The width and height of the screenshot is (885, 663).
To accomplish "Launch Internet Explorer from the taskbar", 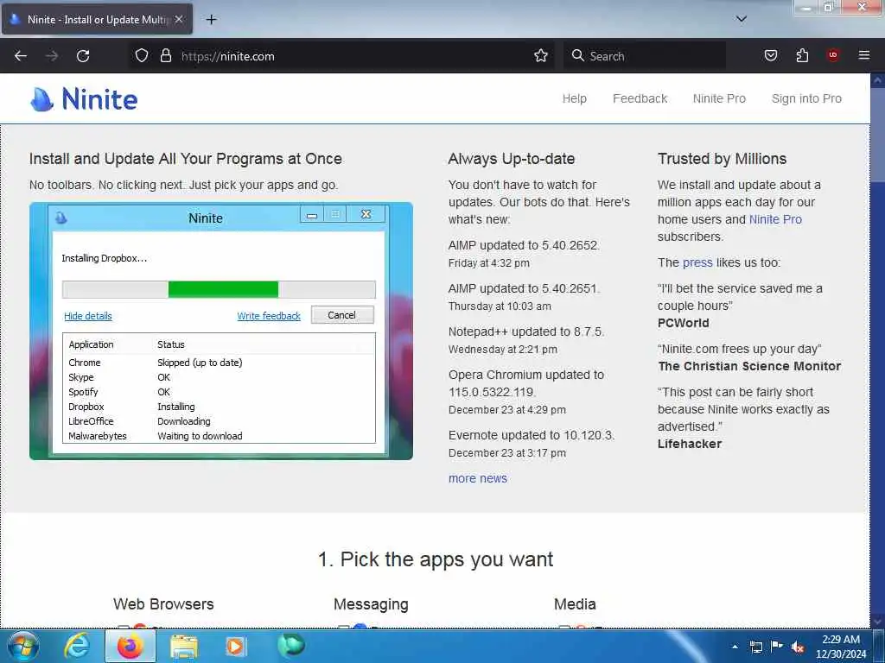I will [x=76, y=646].
